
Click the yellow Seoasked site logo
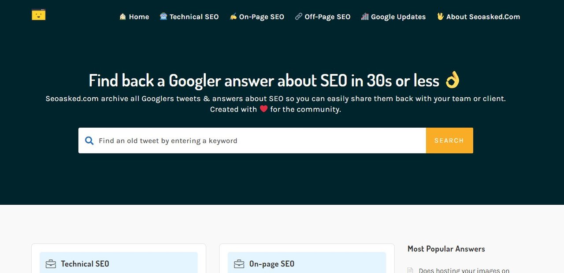coord(39,15)
